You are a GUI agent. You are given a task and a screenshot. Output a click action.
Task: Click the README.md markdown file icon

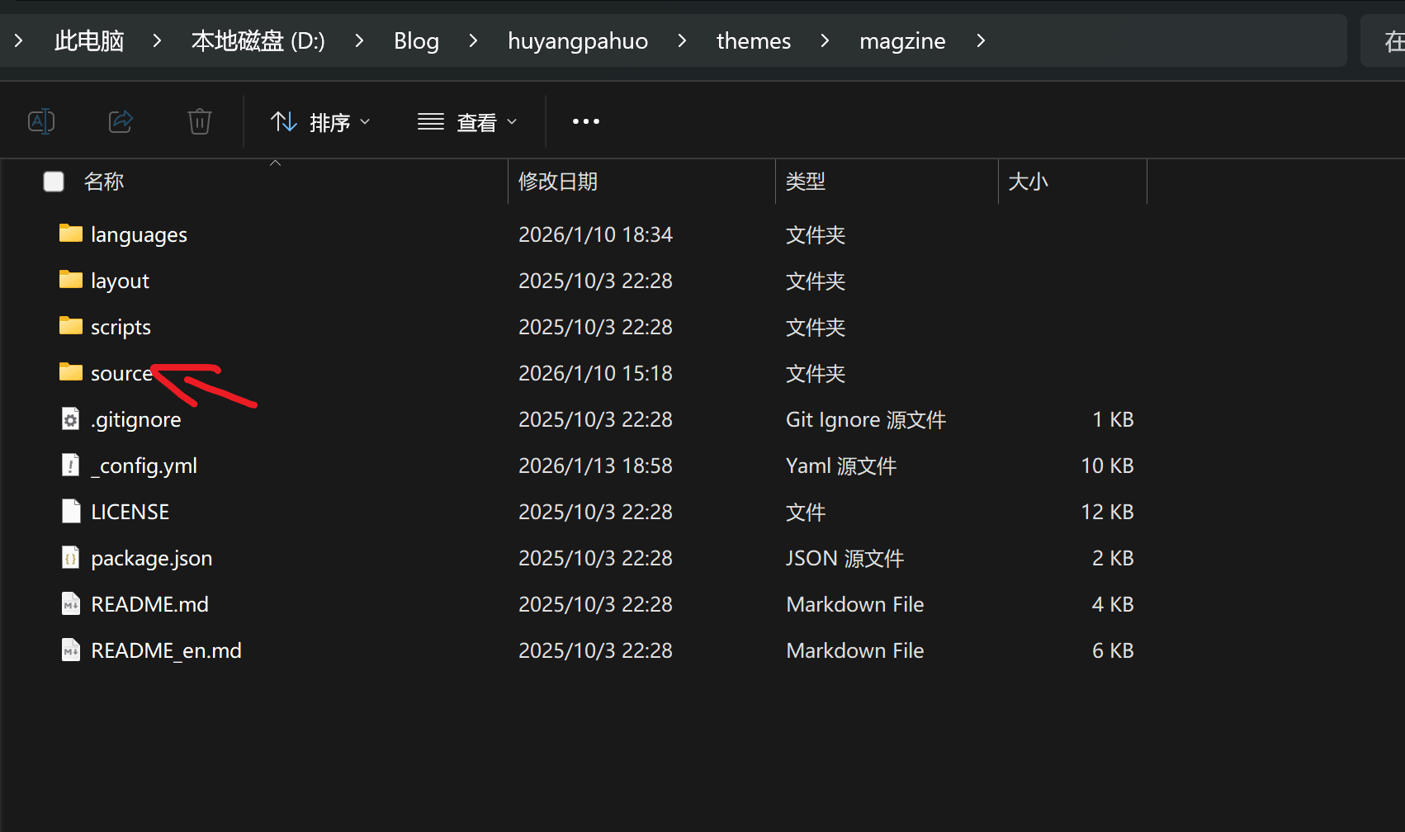pyautogui.click(x=71, y=604)
